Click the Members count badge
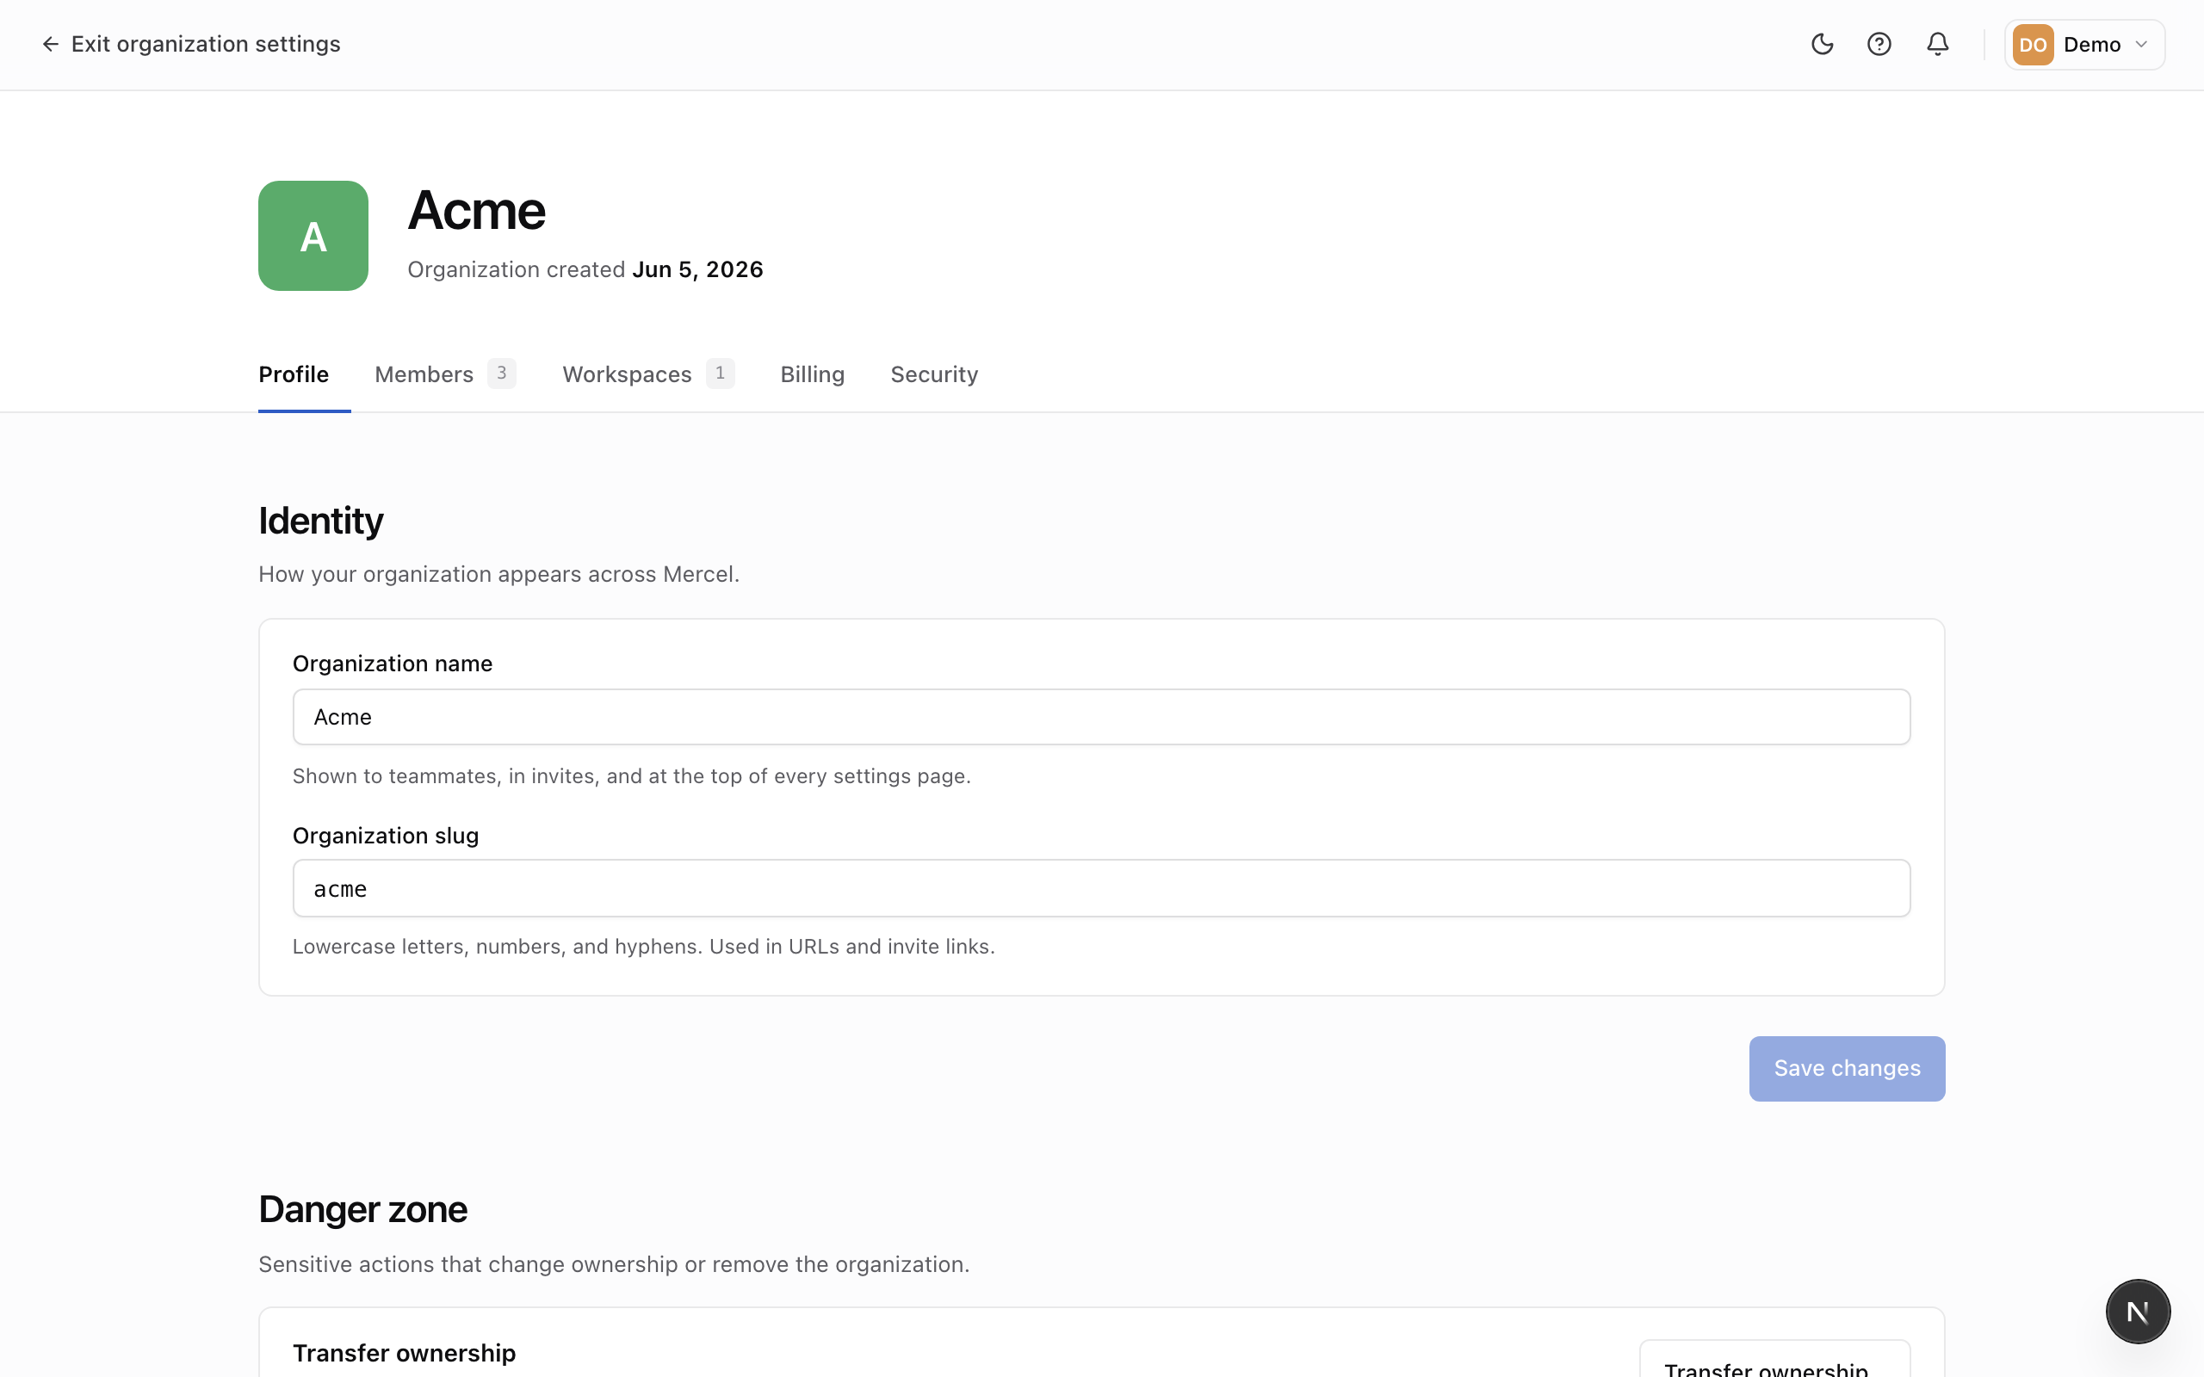The image size is (2204, 1377). [x=502, y=374]
